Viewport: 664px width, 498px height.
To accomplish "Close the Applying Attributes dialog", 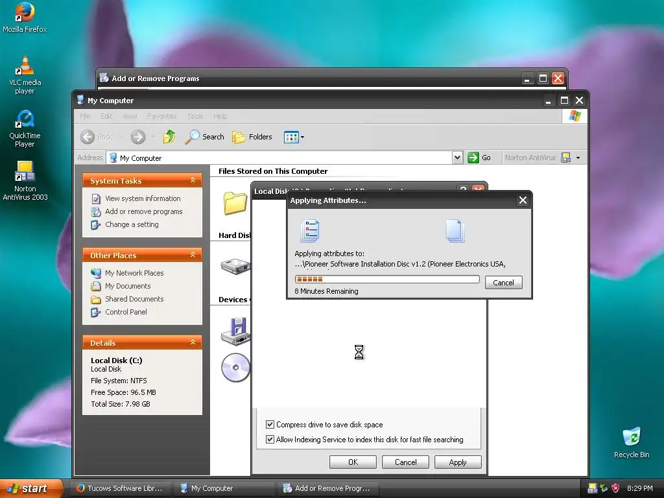I will (523, 200).
